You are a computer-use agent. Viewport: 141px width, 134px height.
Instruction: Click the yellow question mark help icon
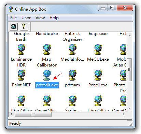click(24, 26)
